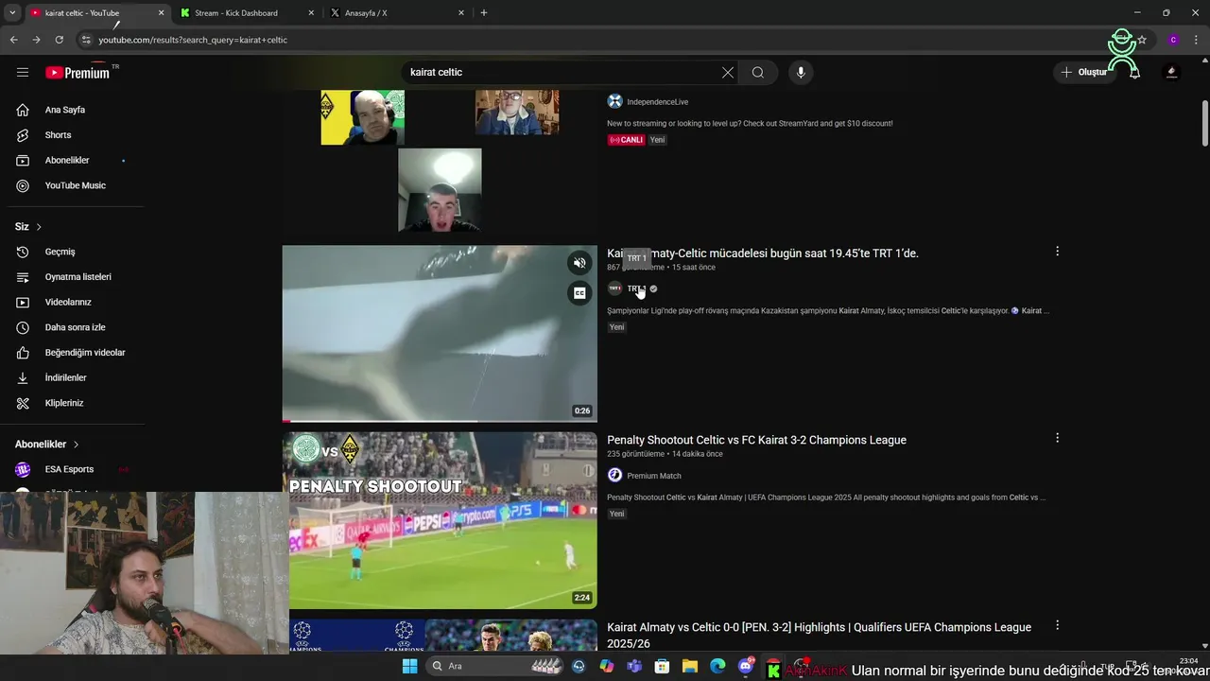Screen dimensions: 1210x681
Task: Unmute the TRT 1 video preview
Action: pyautogui.click(x=579, y=263)
